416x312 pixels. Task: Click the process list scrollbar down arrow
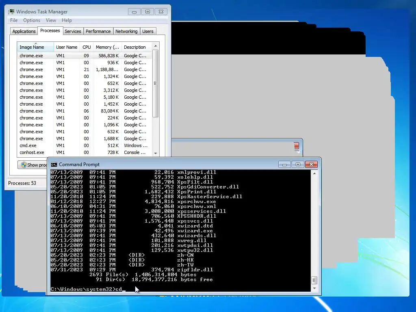(156, 153)
